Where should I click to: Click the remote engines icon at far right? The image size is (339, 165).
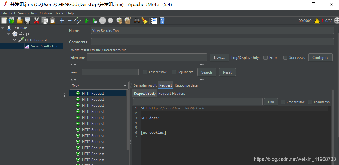pos(336,21)
